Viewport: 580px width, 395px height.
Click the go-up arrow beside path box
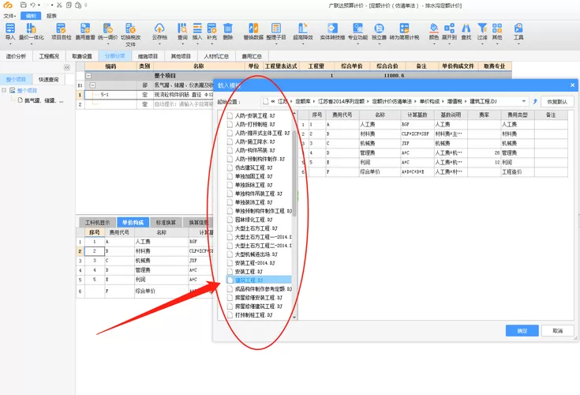[535, 101]
